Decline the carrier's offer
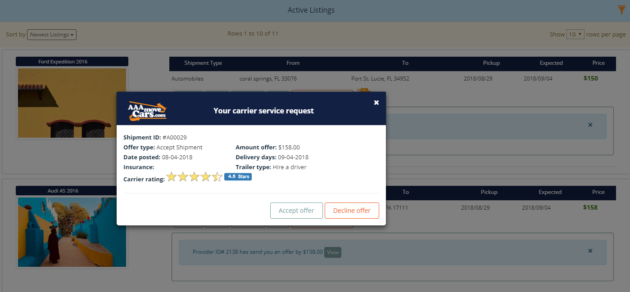Screen dimensions: 630x292 [x=352, y=211]
